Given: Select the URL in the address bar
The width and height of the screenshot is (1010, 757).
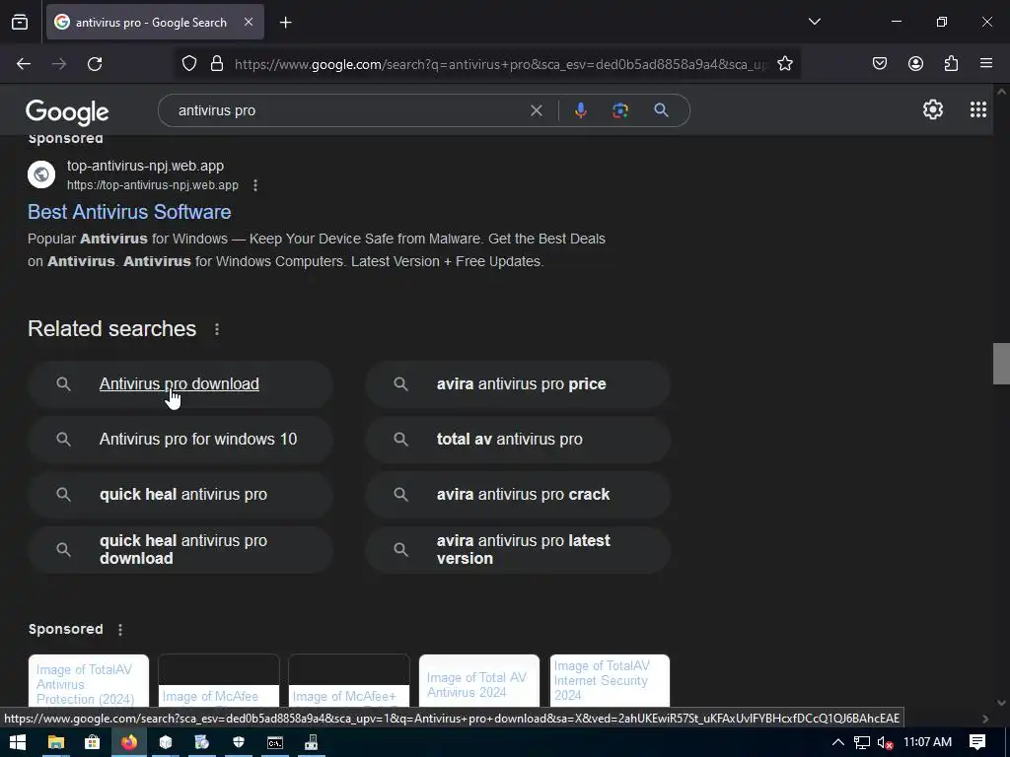Looking at the screenshot, I should tap(501, 64).
